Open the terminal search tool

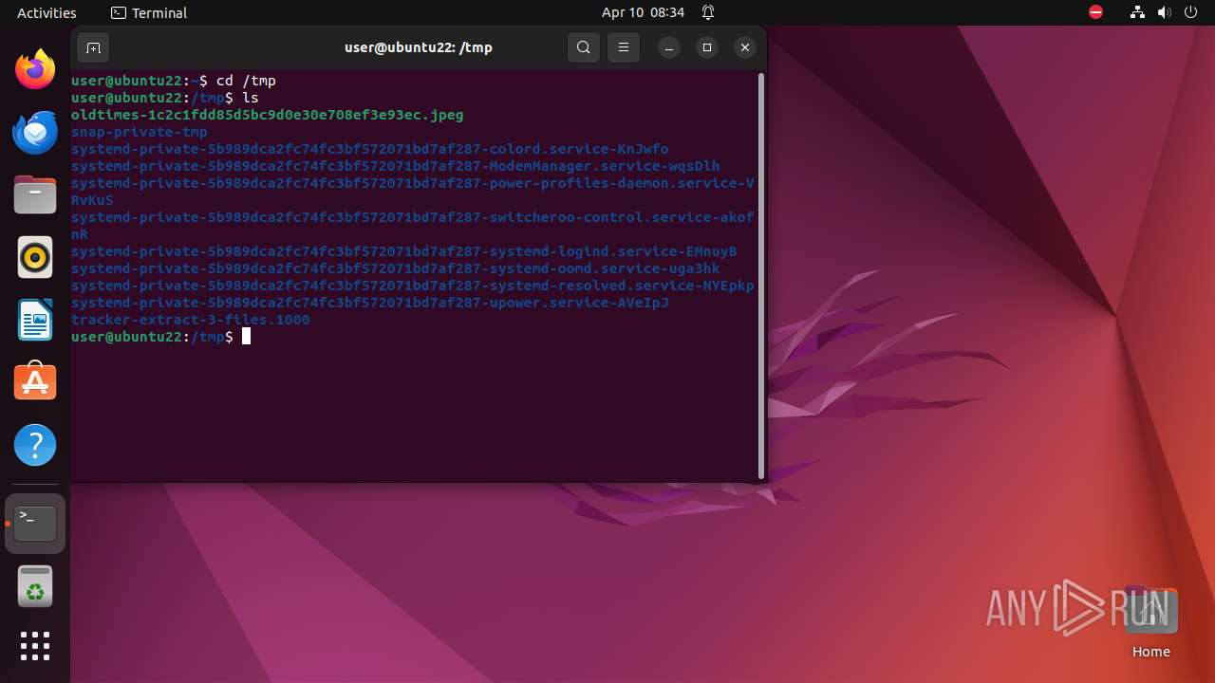tap(584, 47)
